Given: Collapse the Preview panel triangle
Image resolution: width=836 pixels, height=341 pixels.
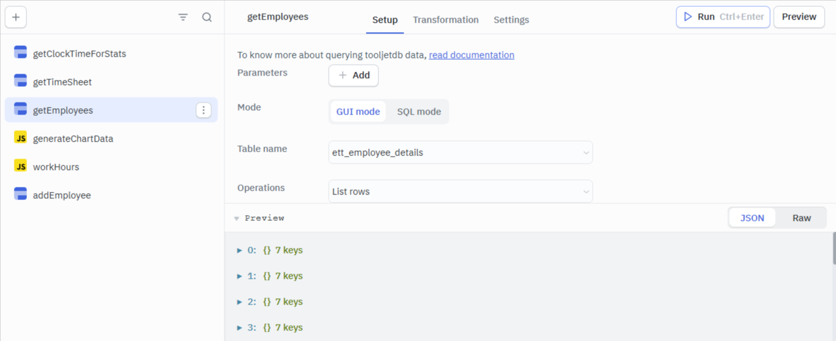Looking at the screenshot, I should [237, 218].
